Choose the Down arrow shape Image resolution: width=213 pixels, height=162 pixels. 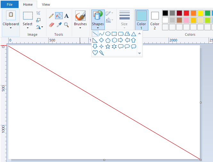coord(95,46)
